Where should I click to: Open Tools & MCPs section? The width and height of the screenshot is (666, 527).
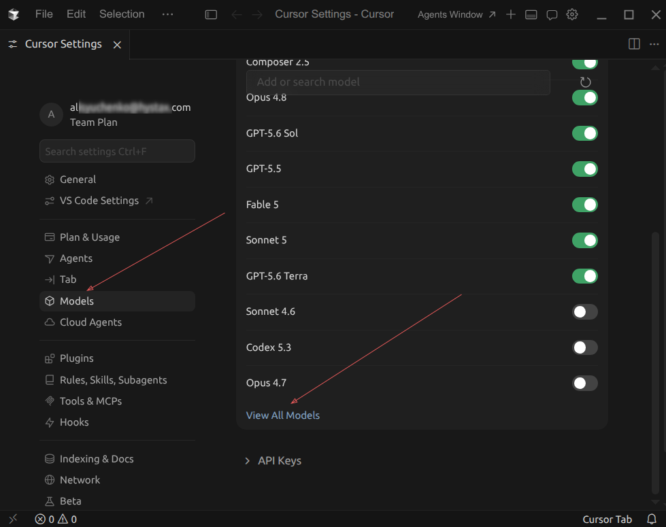(117, 401)
